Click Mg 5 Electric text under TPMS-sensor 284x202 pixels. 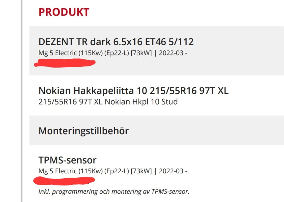(x=58, y=171)
